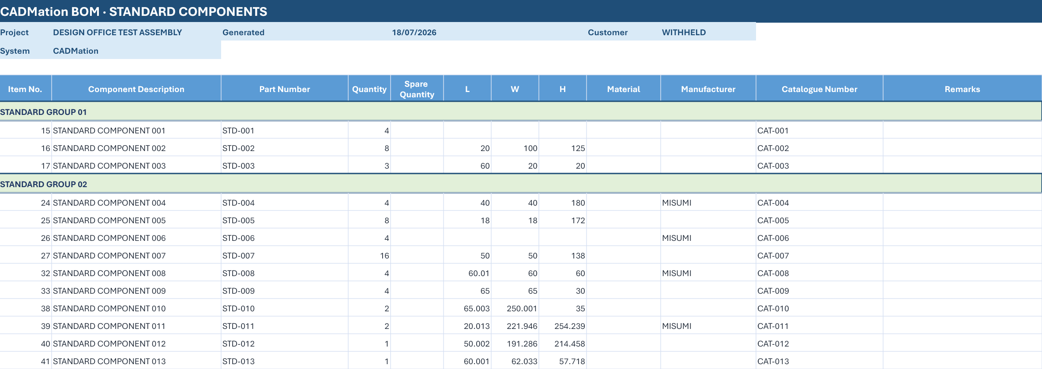Select the 'Component Description' column header
1042x369 pixels.
pyautogui.click(x=136, y=89)
